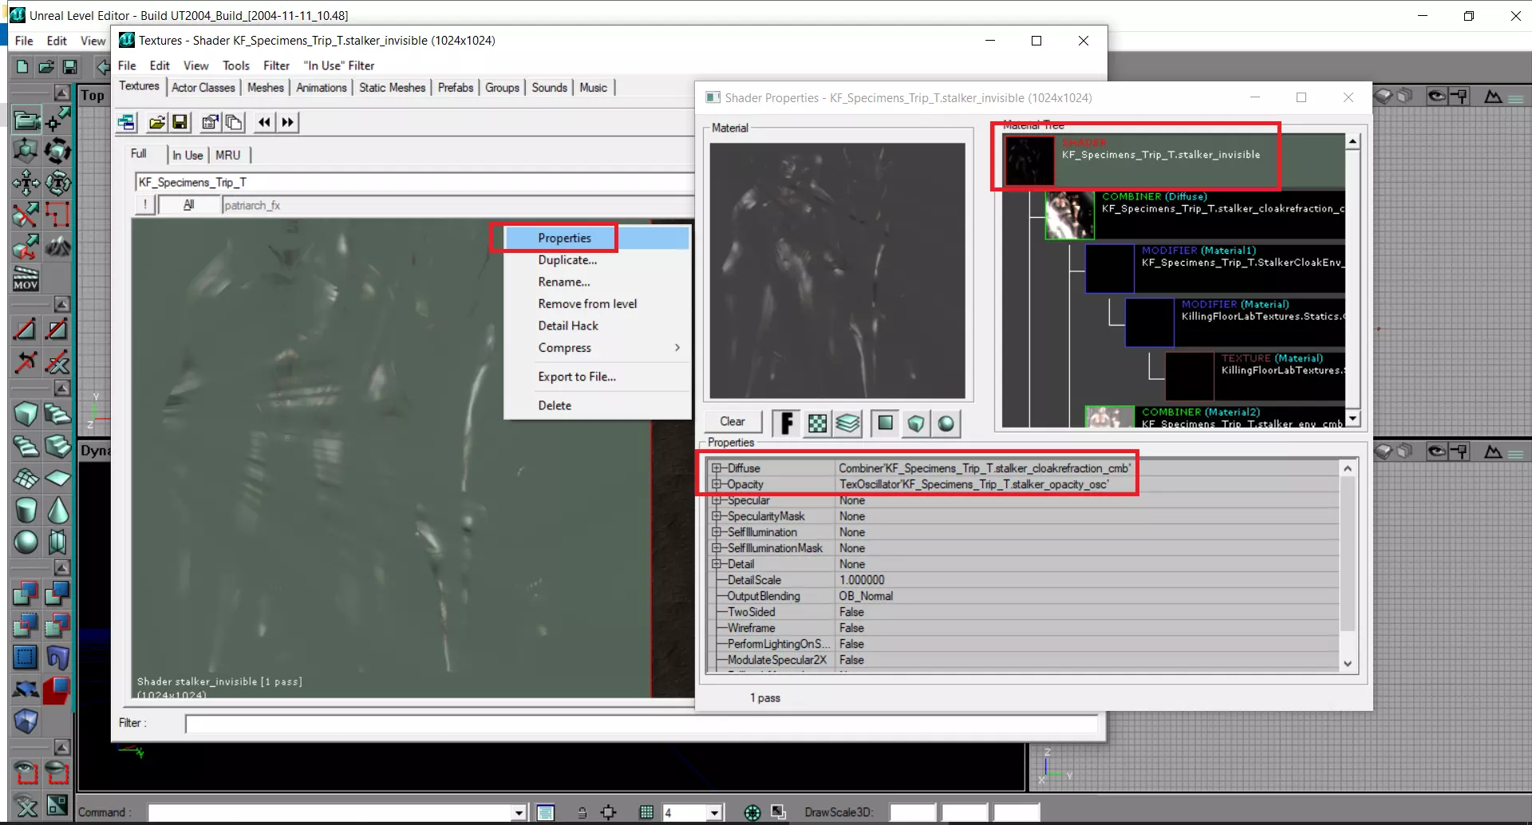Select the Camera Movement tool
The height and width of the screenshot is (825, 1532).
click(26, 120)
